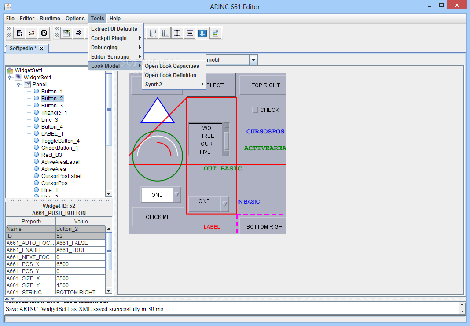
Task: Choose Open Look Capacities
Action: click(x=174, y=66)
